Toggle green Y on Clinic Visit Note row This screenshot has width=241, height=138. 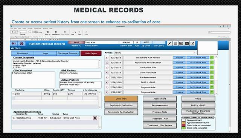coord(212,72)
